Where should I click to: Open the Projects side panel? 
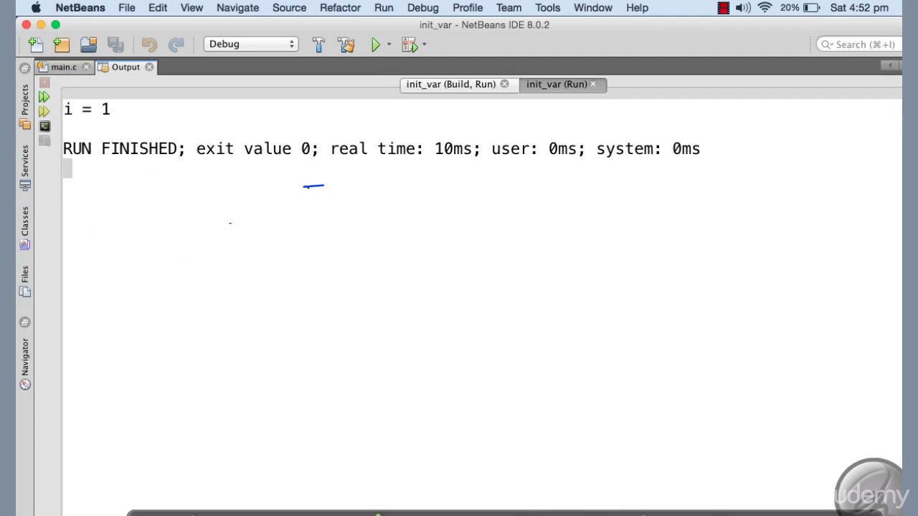pyautogui.click(x=25, y=106)
